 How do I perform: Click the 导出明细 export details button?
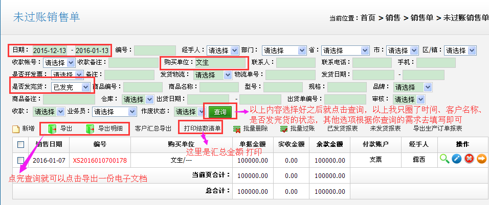pos(105,129)
